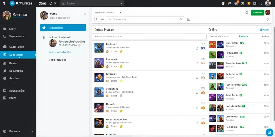The width and height of the screenshot is (275, 137).
Task: Click the small icon right of "Bame"
Action: (85, 14)
